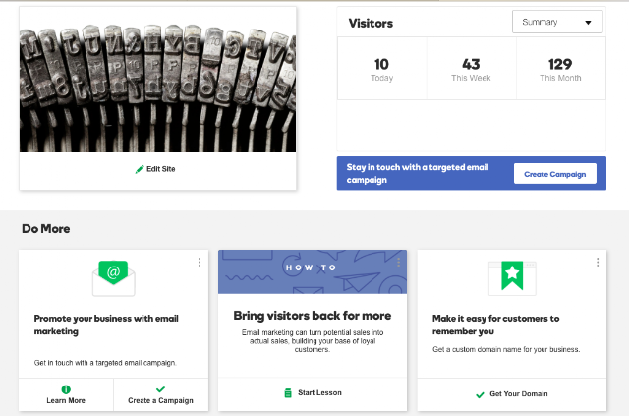Expand the Visitors Summary dropdown
This screenshot has height=416, width=629.
click(557, 22)
